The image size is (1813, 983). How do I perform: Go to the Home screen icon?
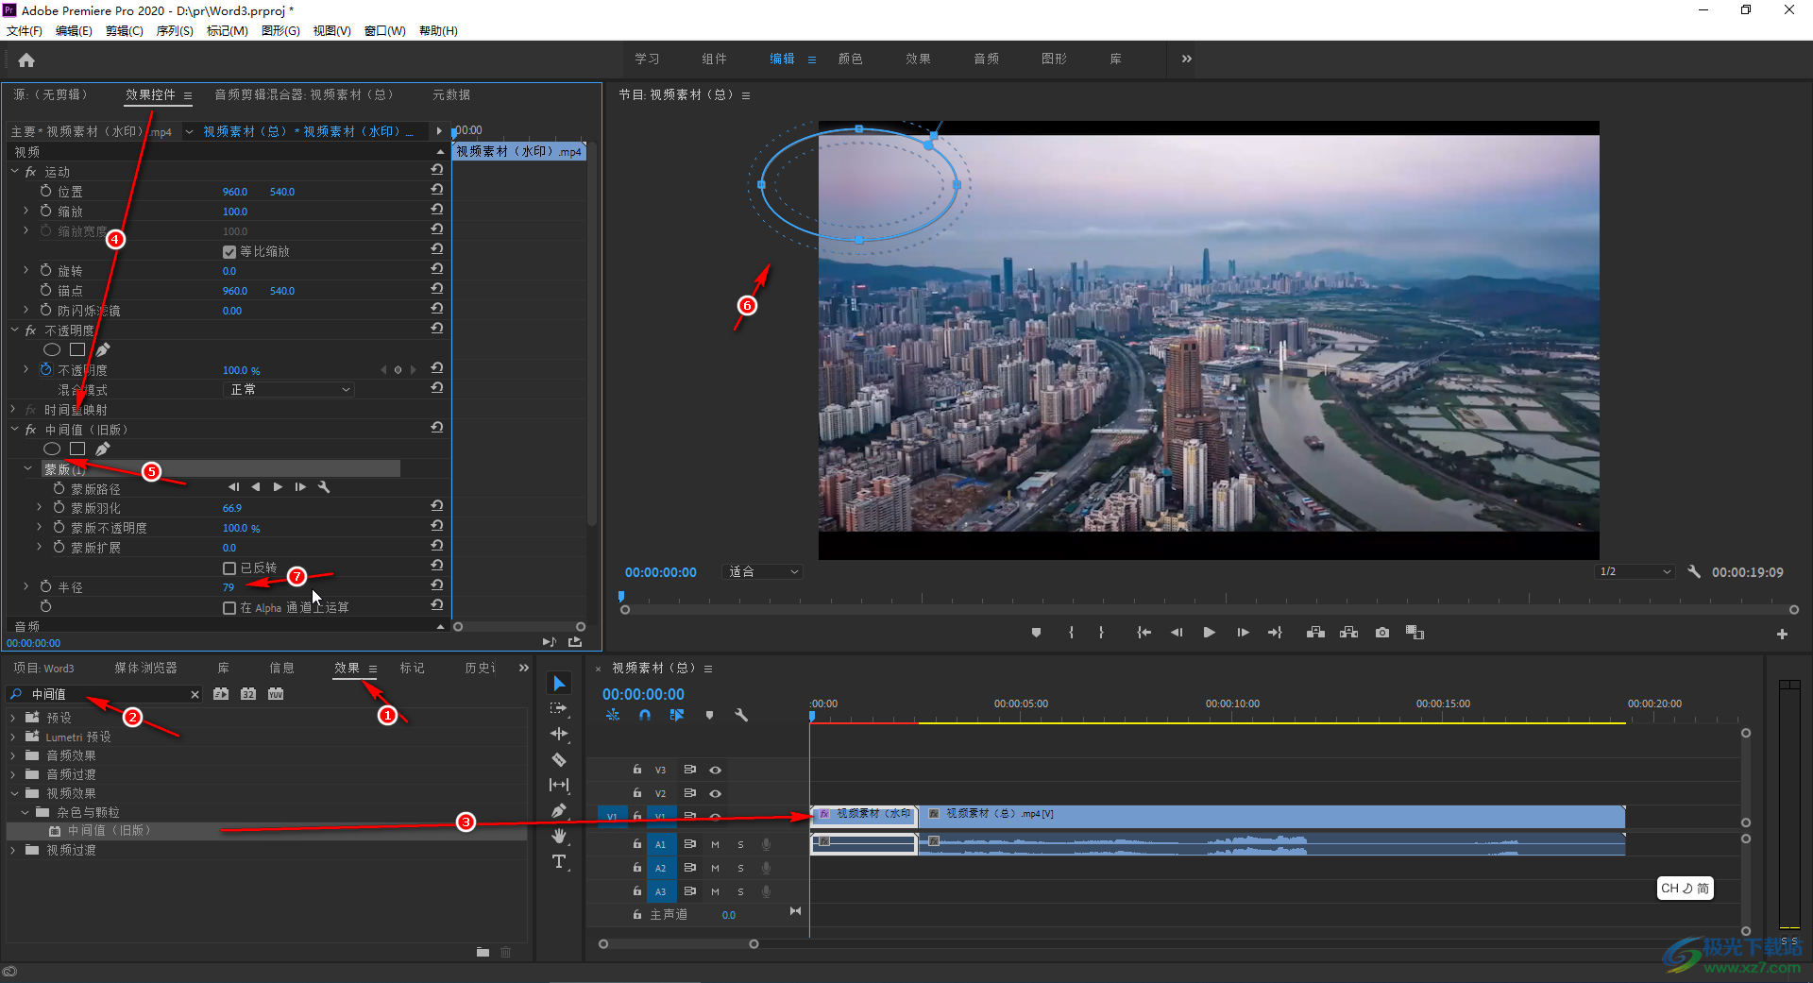[26, 60]
